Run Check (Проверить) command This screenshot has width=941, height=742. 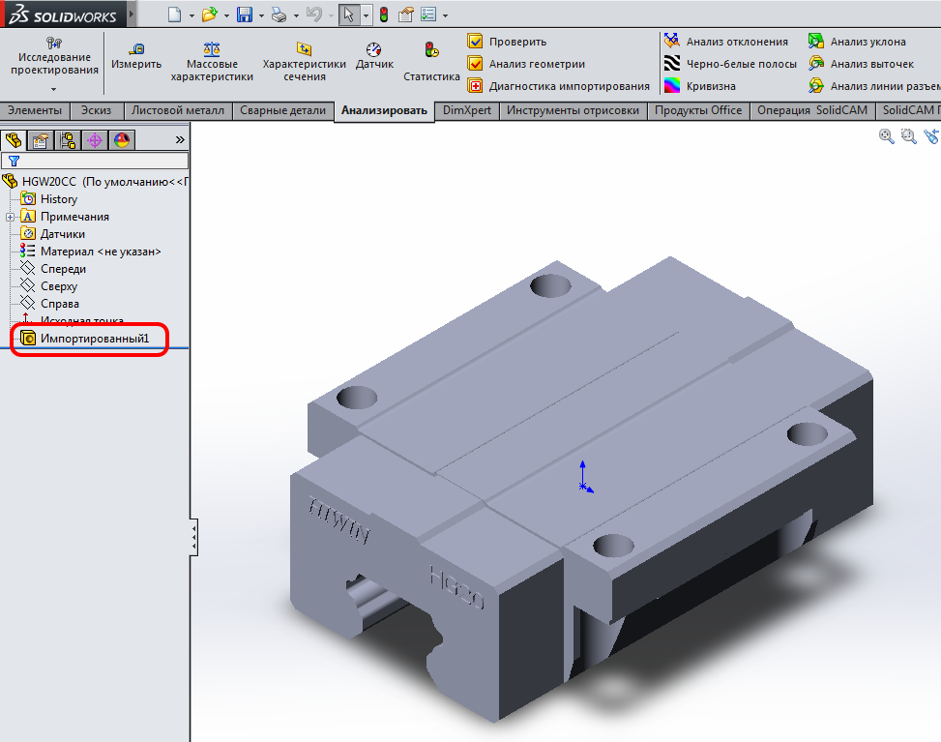507,42
